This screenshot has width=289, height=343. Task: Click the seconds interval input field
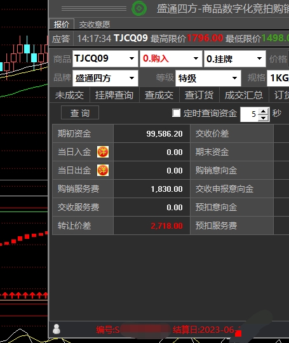click(x=250, y=114)
